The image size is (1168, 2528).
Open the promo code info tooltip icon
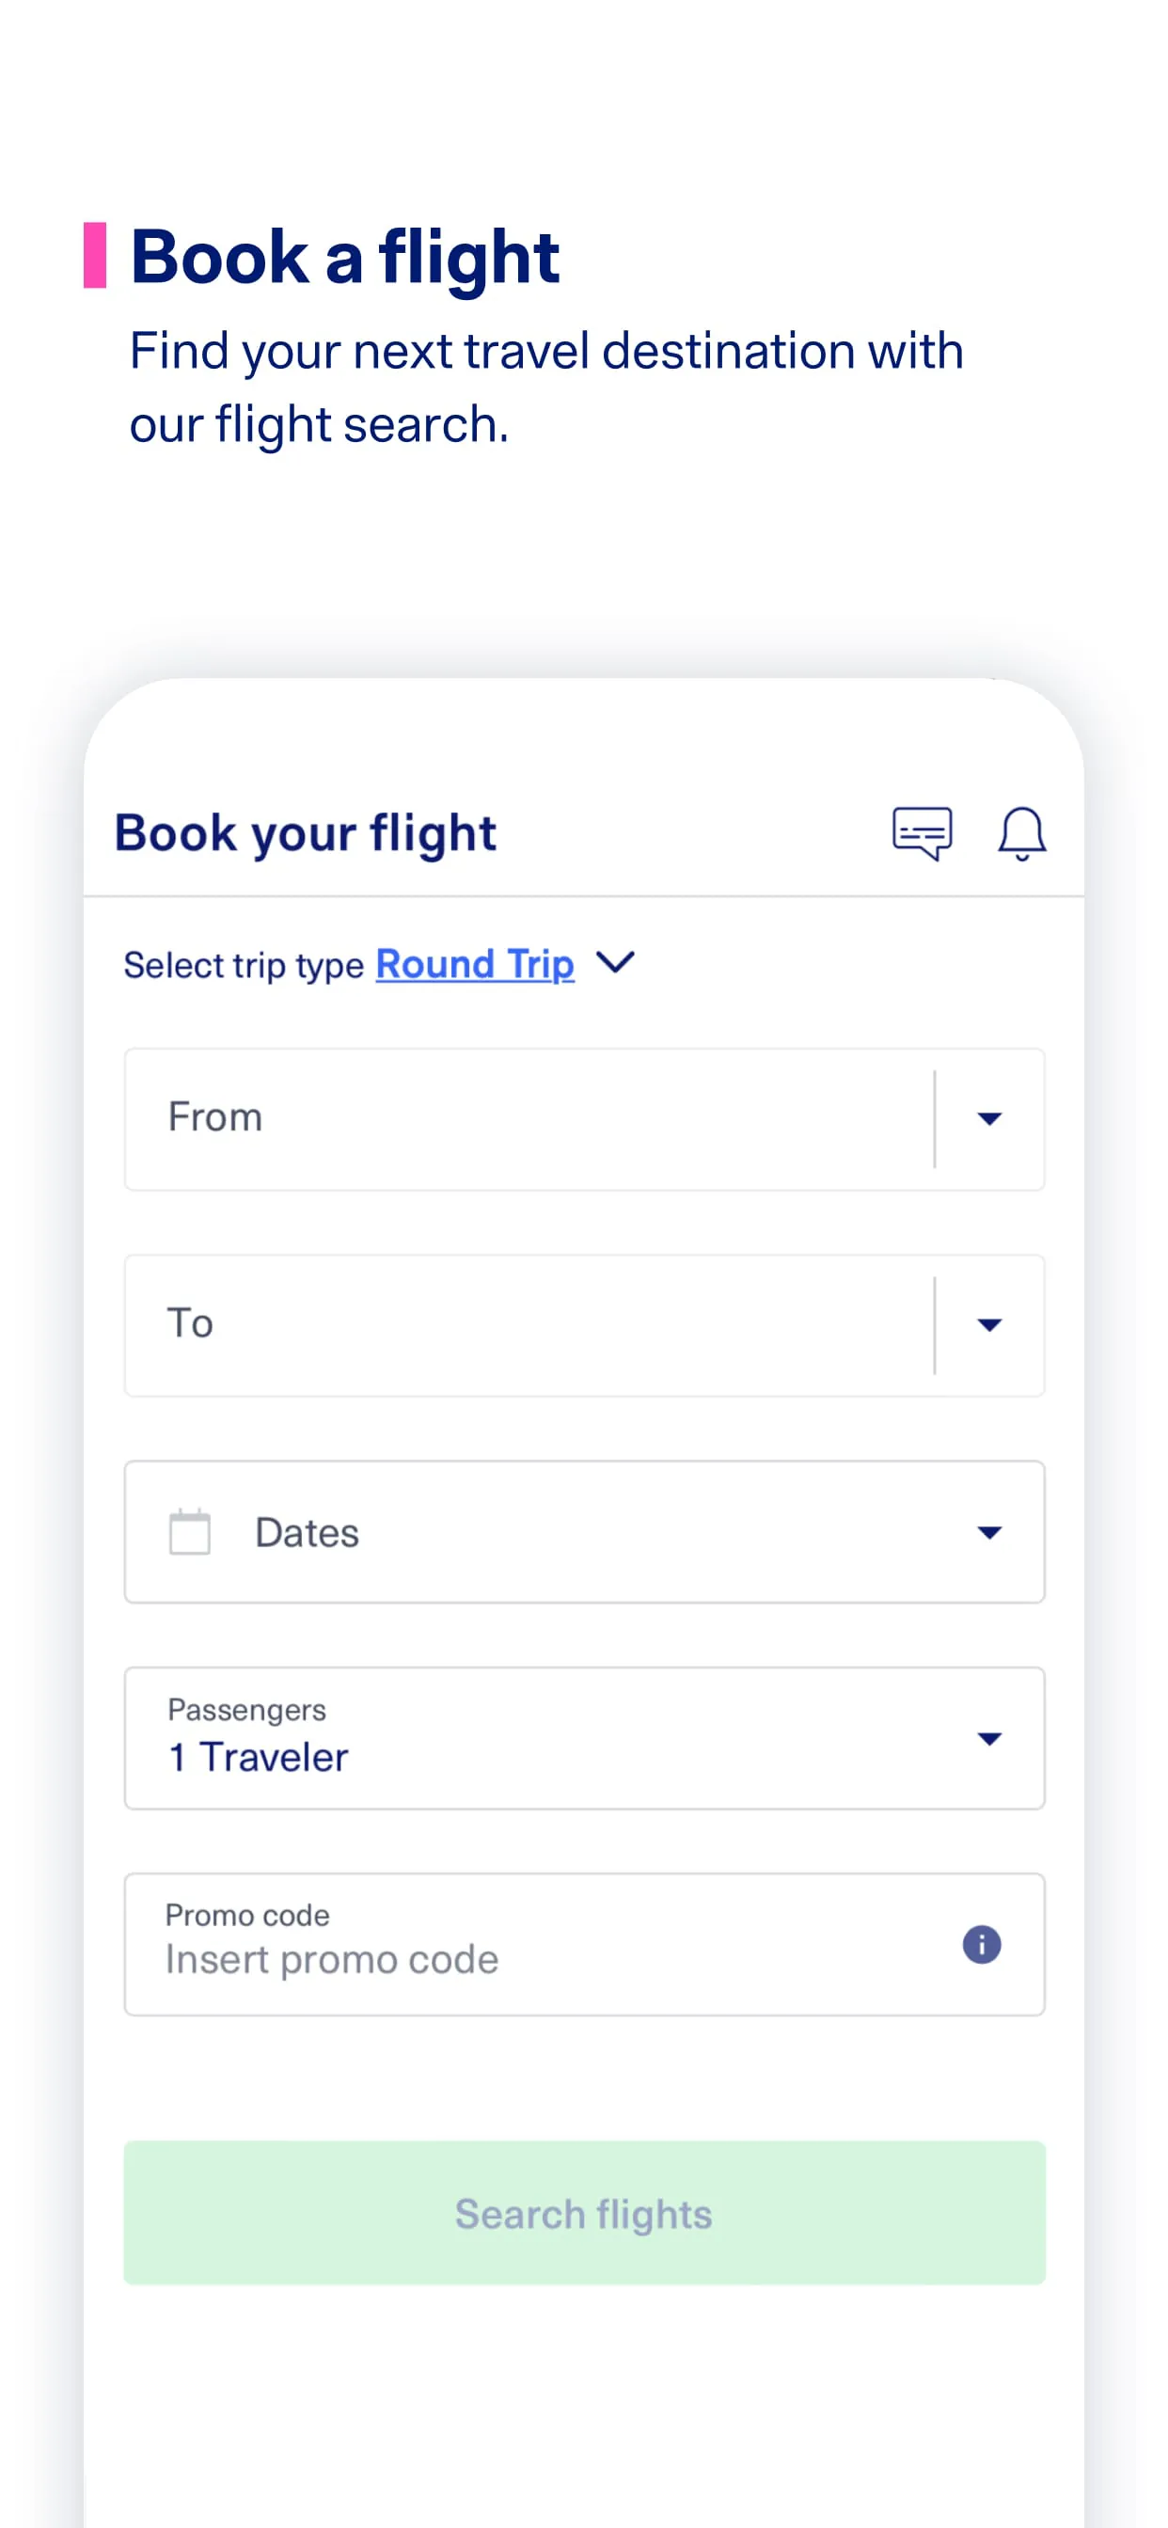click(x=983, y=1942)
